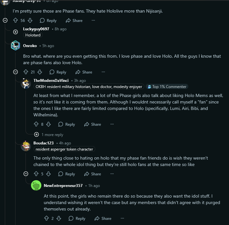
Task: Share NewEntrepreneur357's comment
Action: tap(102, 218)
